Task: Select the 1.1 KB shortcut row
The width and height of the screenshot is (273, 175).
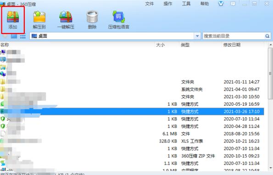Action: click(132, 164)
